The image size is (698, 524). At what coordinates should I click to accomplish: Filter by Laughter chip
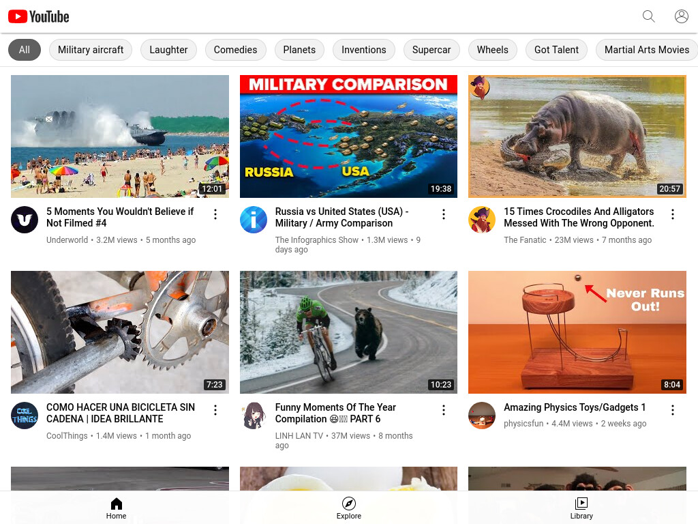point(168,50)
